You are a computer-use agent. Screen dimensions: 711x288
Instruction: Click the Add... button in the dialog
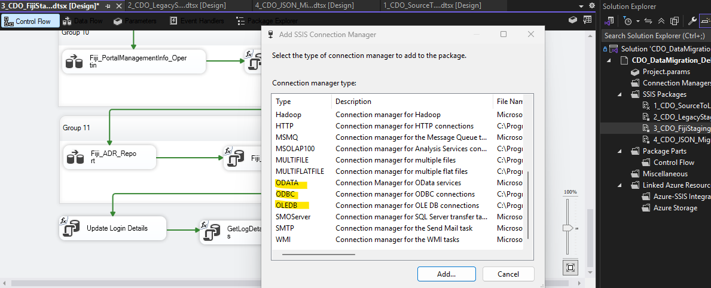pos(447,274)
